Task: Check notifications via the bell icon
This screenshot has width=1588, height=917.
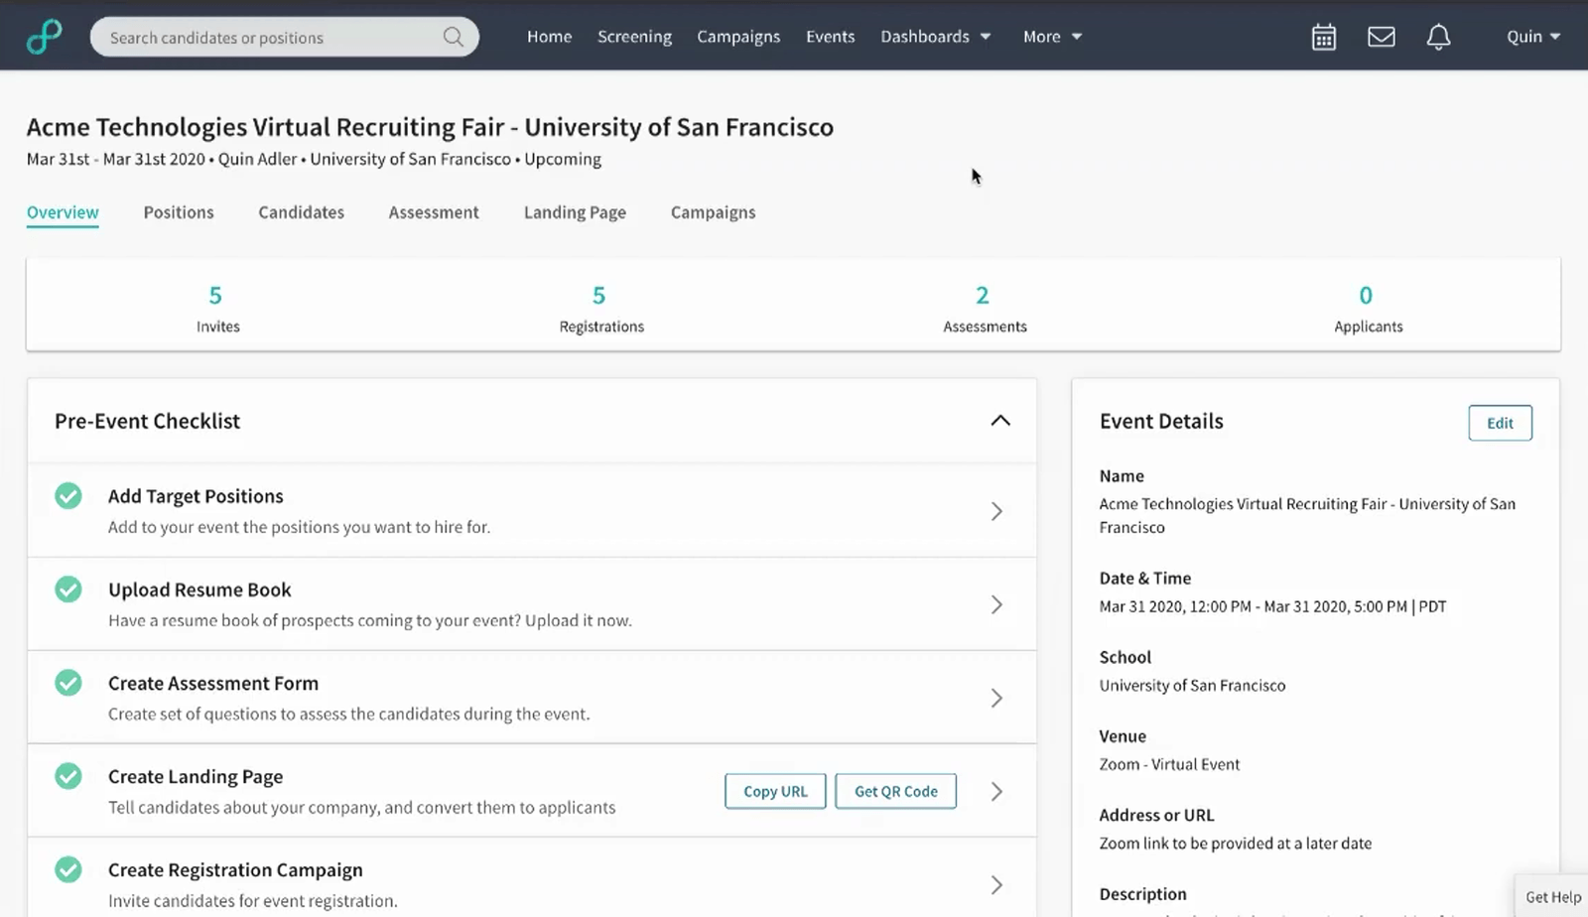Action: point(1438,37)
